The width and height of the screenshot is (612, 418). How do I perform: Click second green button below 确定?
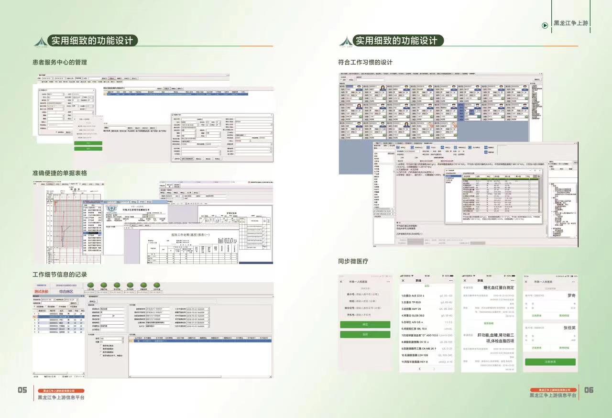pyautogui.click(x=365, y=334)
